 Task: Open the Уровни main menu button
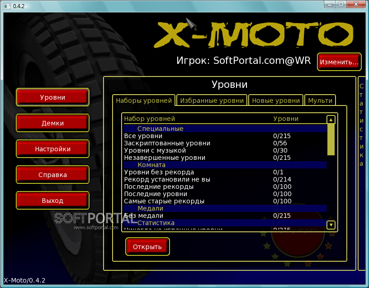tap(52, 97)
